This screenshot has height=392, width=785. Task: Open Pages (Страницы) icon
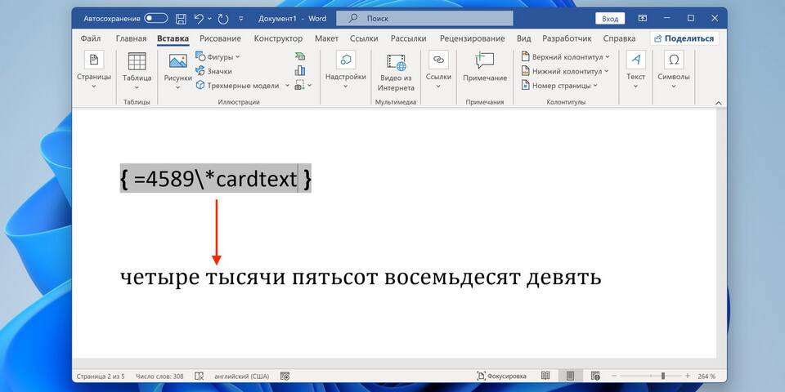pyautogui.click(x=93, y=60)
